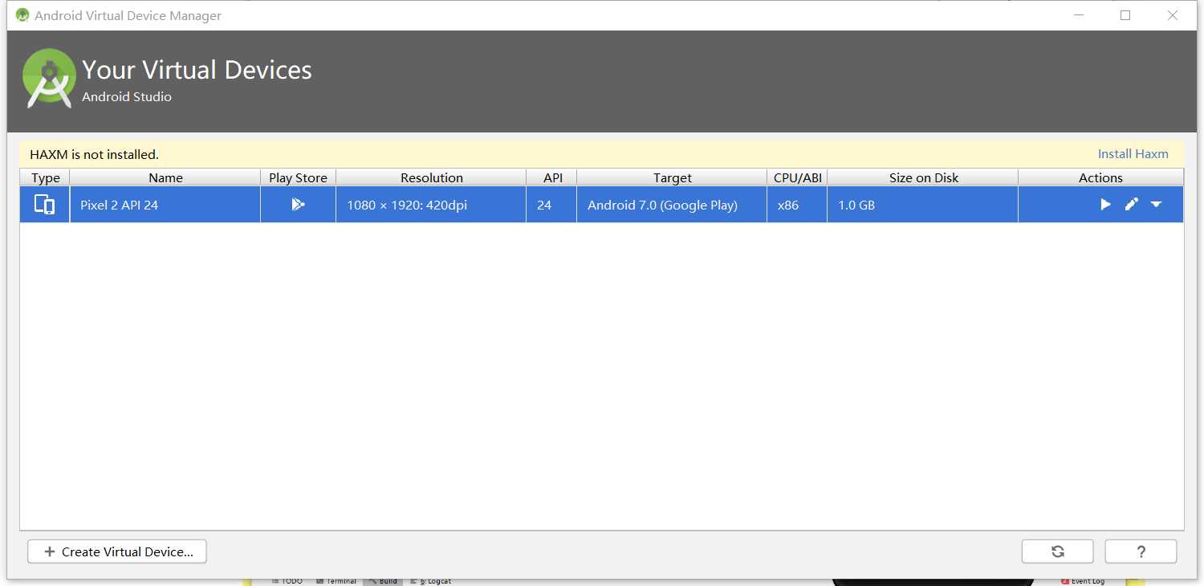Sort by the CPU/ABI column header

[797, 177]
